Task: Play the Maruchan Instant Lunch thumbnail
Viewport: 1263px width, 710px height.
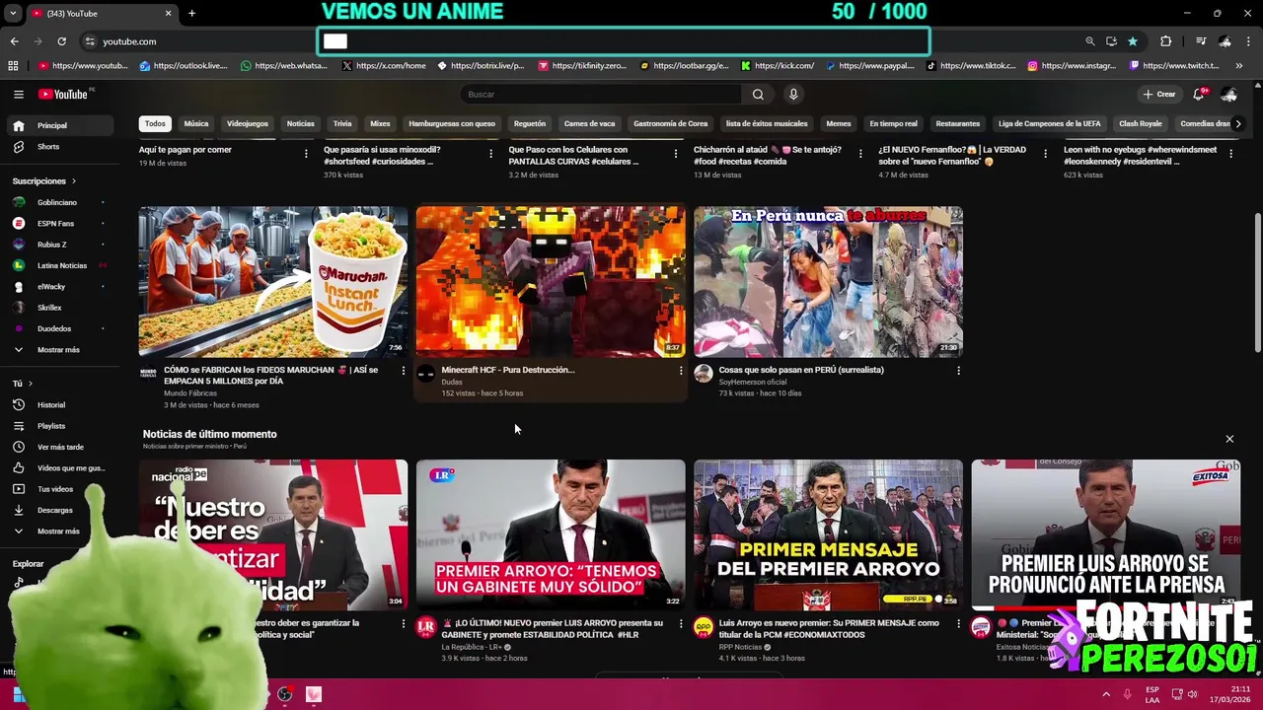Action: (x=273, y=282)
